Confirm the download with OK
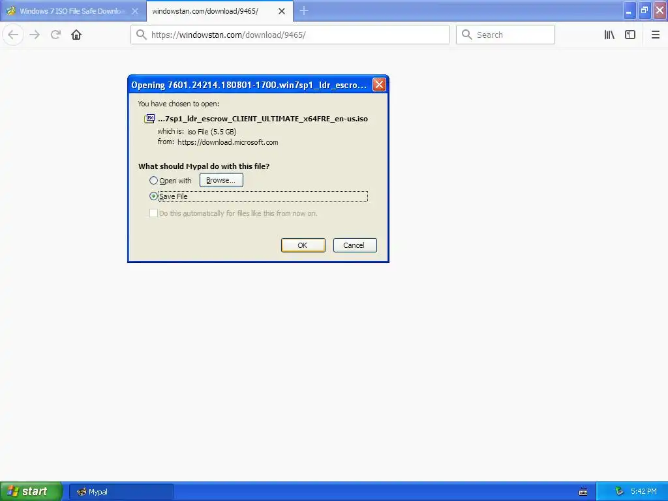Viewport: 668px width, 501px height. 303,245
